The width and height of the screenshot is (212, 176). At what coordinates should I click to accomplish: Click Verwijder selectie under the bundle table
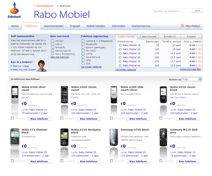tap(125, 69)
